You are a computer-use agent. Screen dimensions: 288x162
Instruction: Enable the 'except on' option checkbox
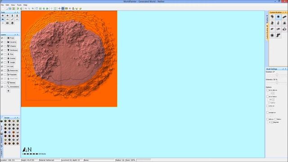click(x=267, y=112)
